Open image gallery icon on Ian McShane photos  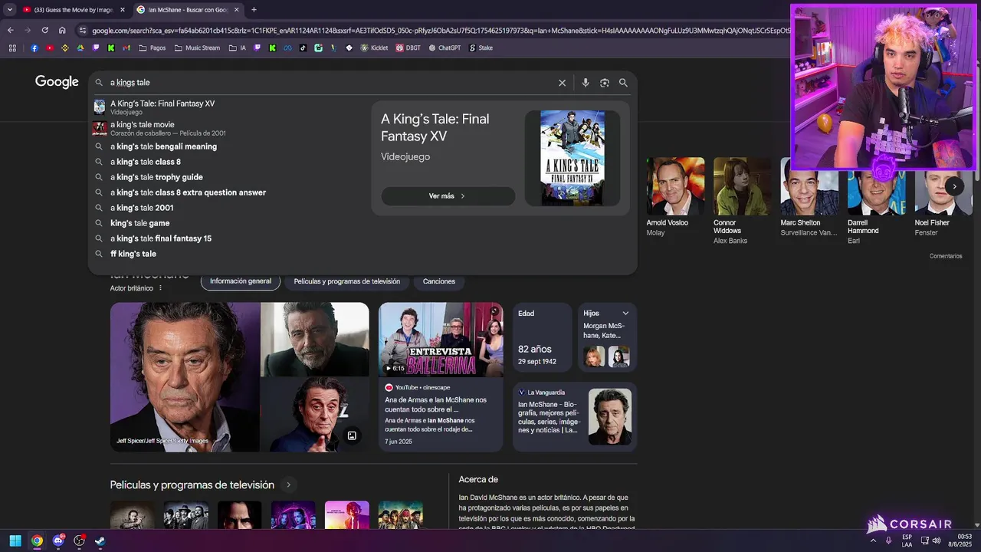click(352, 435)
